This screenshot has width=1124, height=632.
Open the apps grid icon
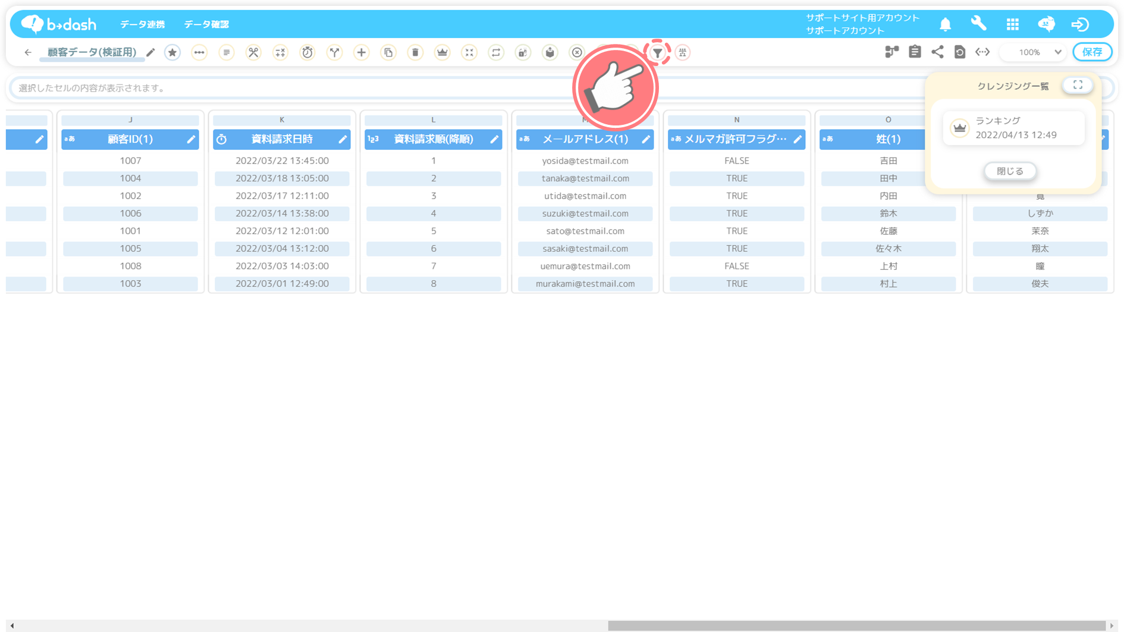[1013, 24]
